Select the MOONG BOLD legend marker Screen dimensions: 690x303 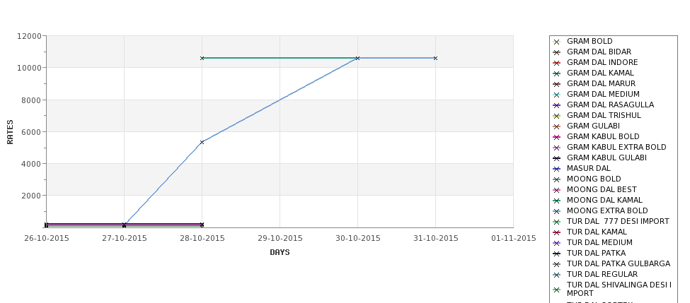point(556,179)
